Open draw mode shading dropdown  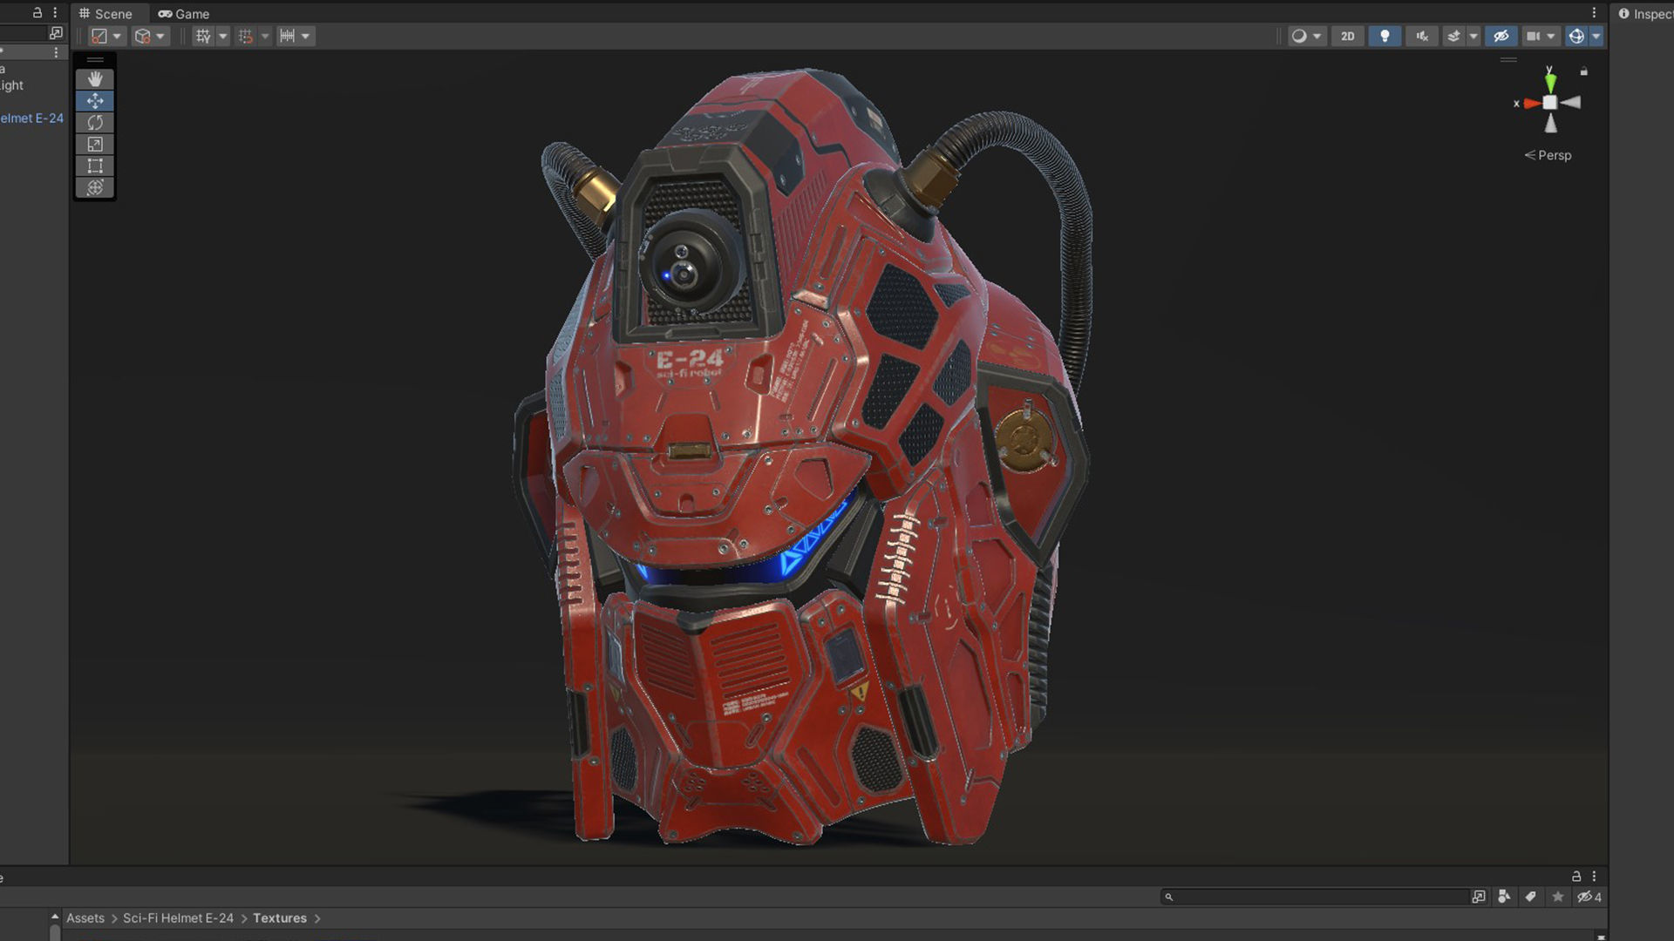tap(1306, 36)
